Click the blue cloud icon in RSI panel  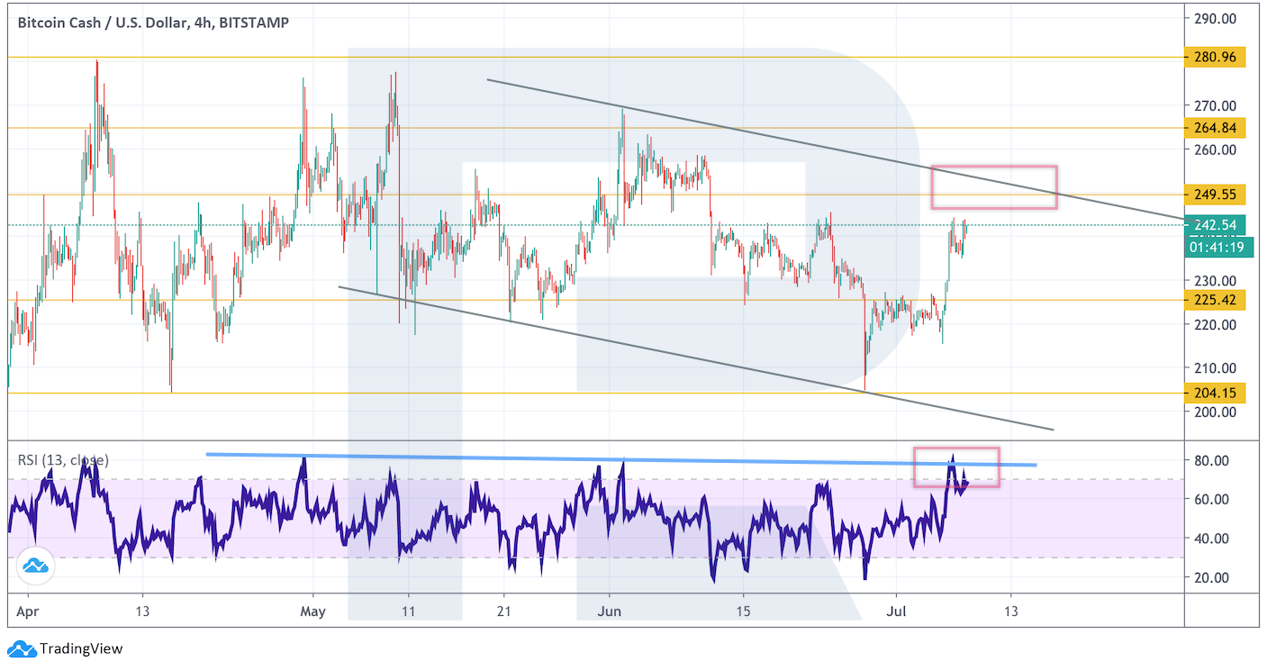pyautogui.click(x=36, y=566)
